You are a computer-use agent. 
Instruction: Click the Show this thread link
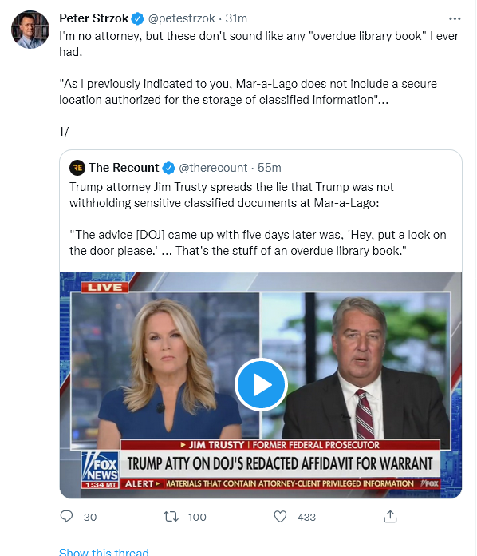click(104, 551)
